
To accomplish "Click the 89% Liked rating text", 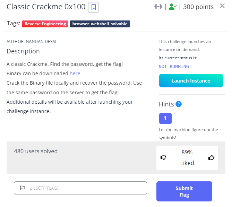I will click(187, 157).
